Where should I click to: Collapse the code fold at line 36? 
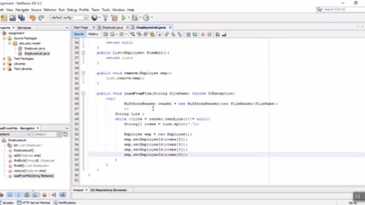click(x=83, y=53)
